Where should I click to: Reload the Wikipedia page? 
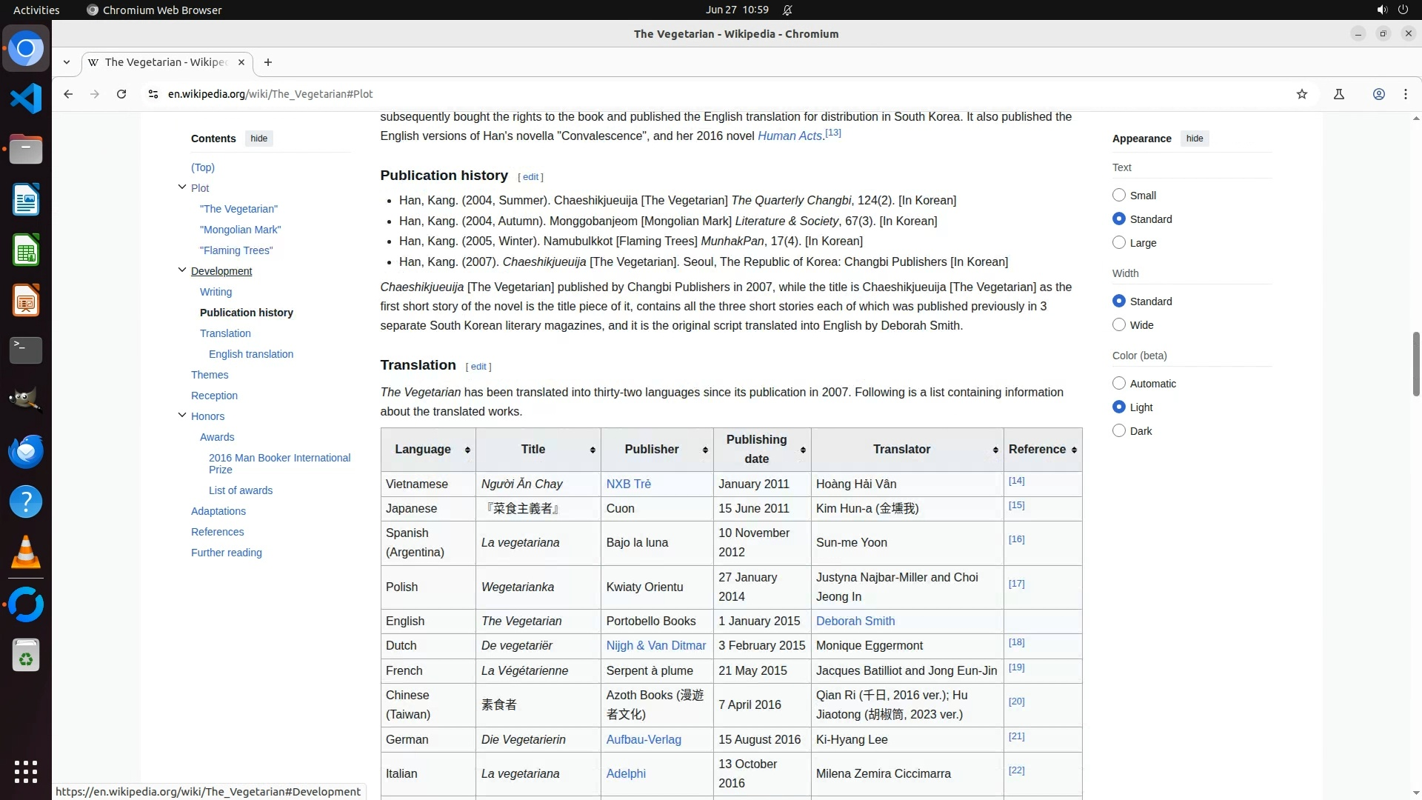[x=121, y=94]
